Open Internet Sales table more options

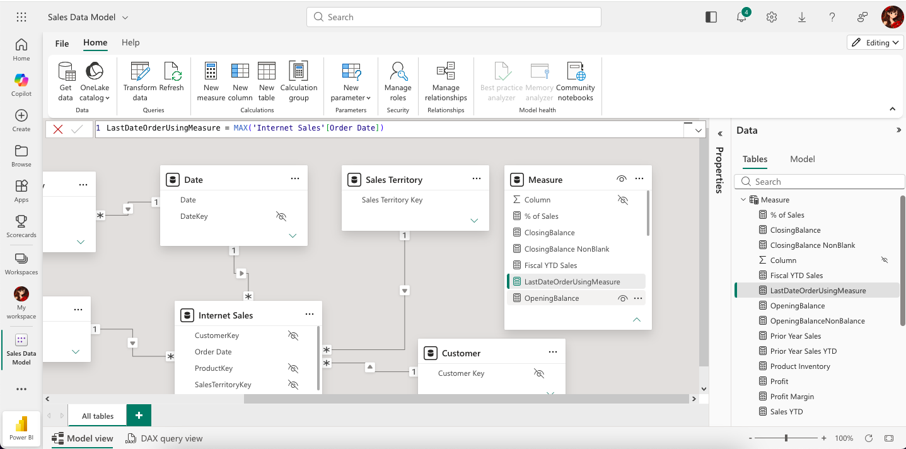click(x=310, y=315)
